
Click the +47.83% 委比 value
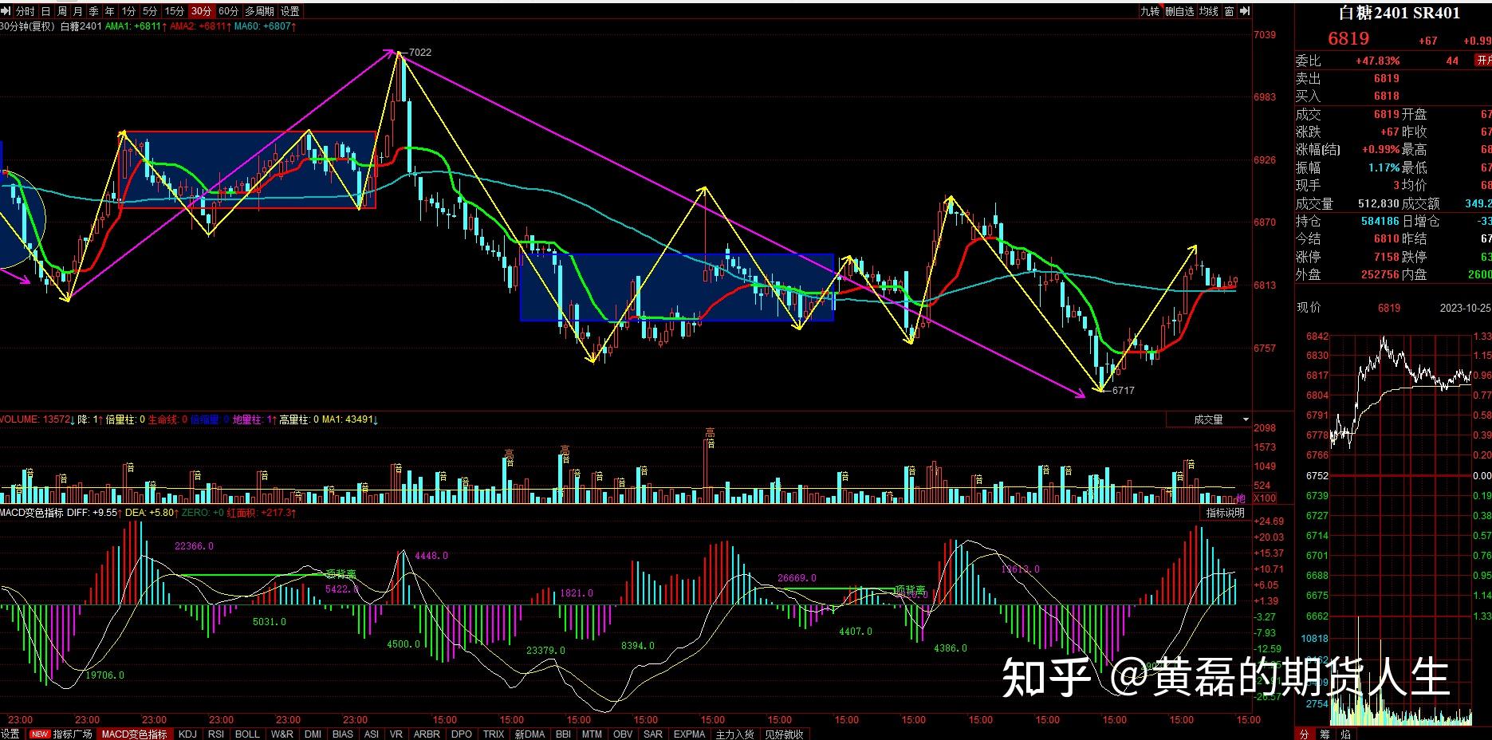[1377, 61]
